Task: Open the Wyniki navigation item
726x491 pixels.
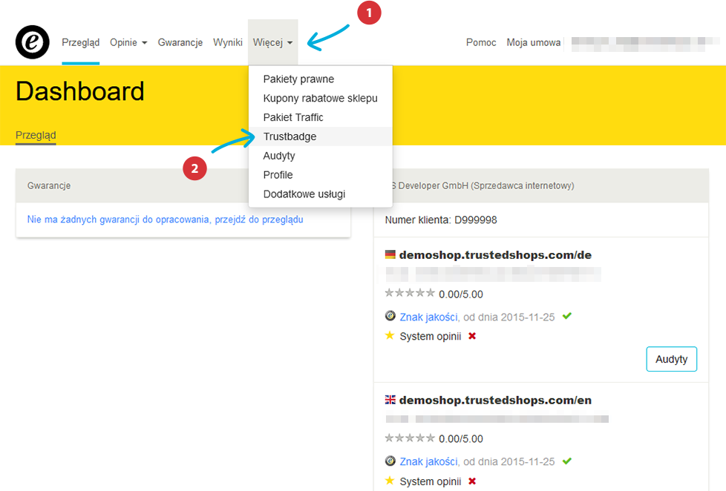Action: (x=228, y=42)
